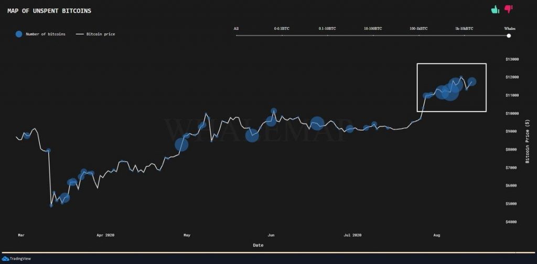Click the wallet-size slider track
This screenshot has width=537, height=264.
373,35
